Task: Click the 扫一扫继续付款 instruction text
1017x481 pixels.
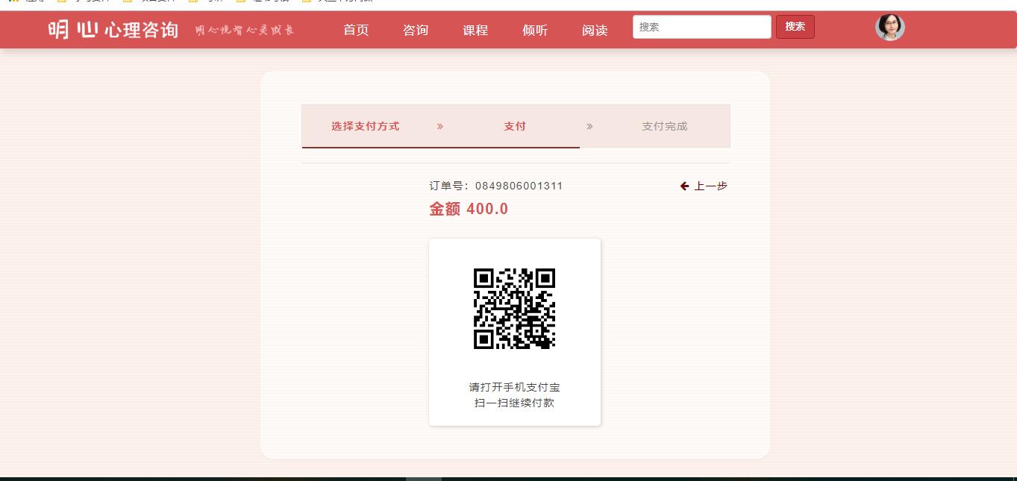Action: 515,403
